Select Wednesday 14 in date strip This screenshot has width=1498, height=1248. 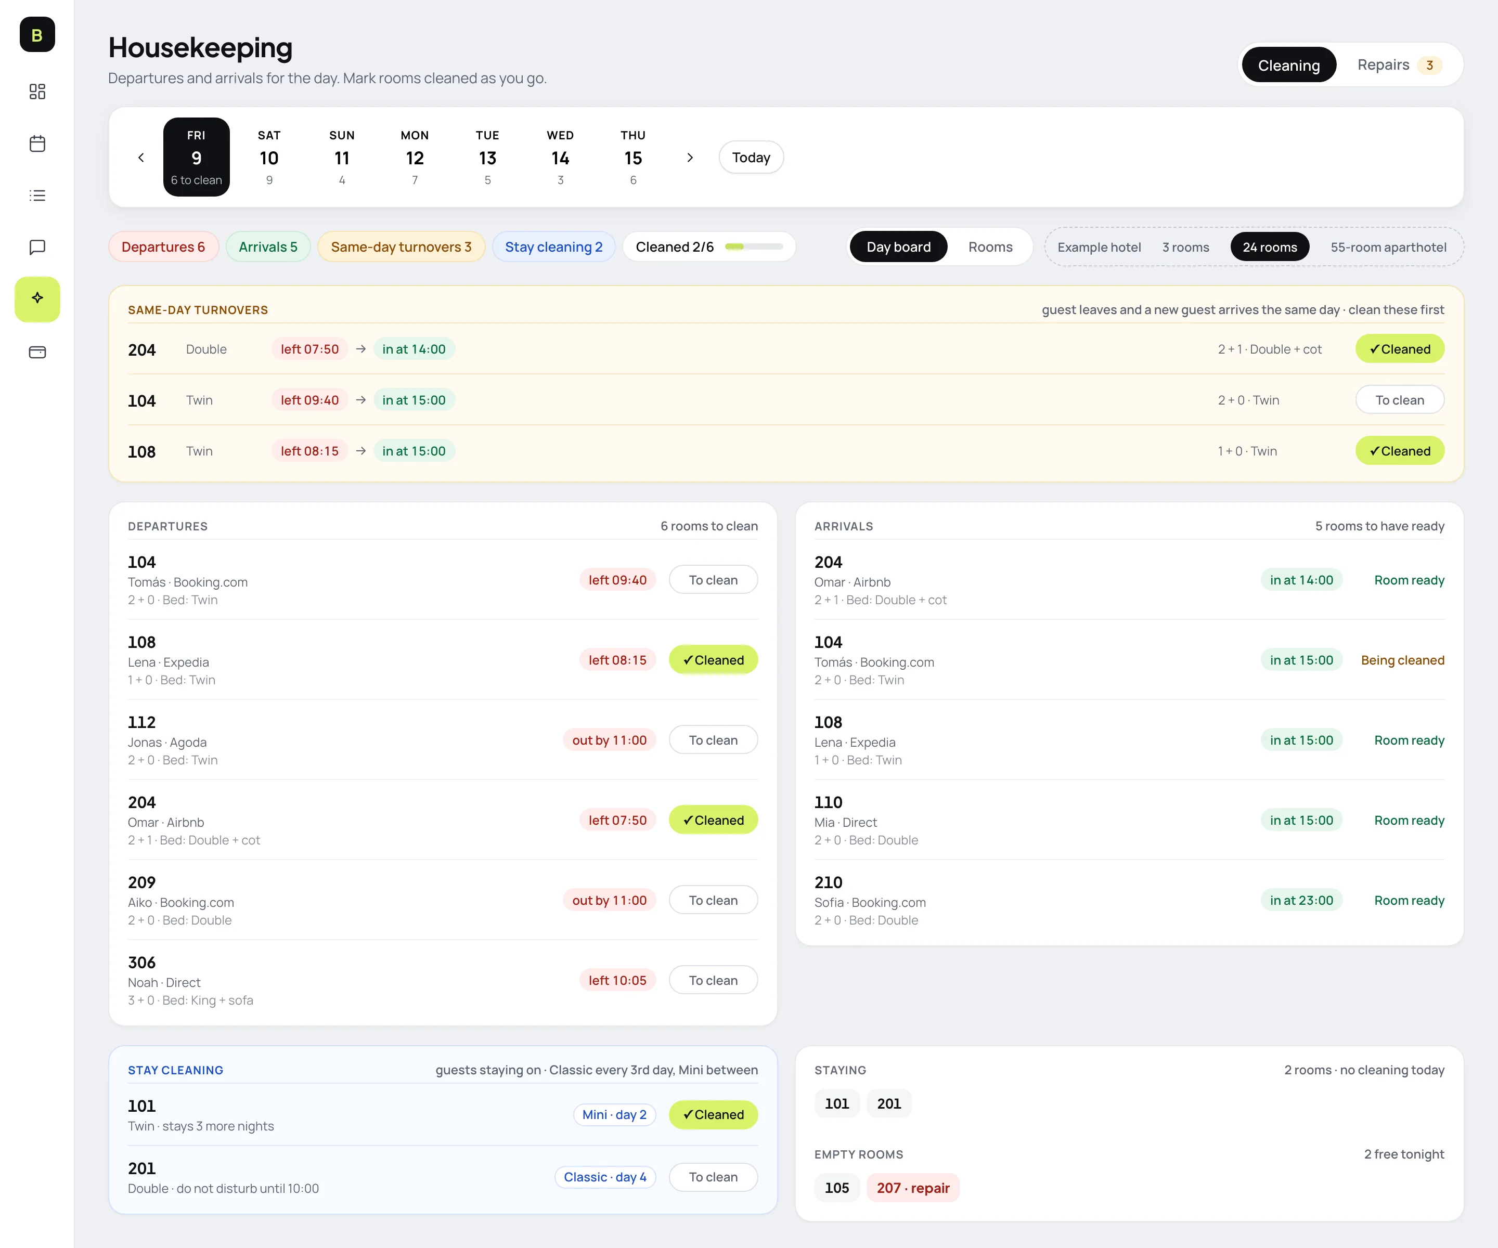click(x=560, y=158)
